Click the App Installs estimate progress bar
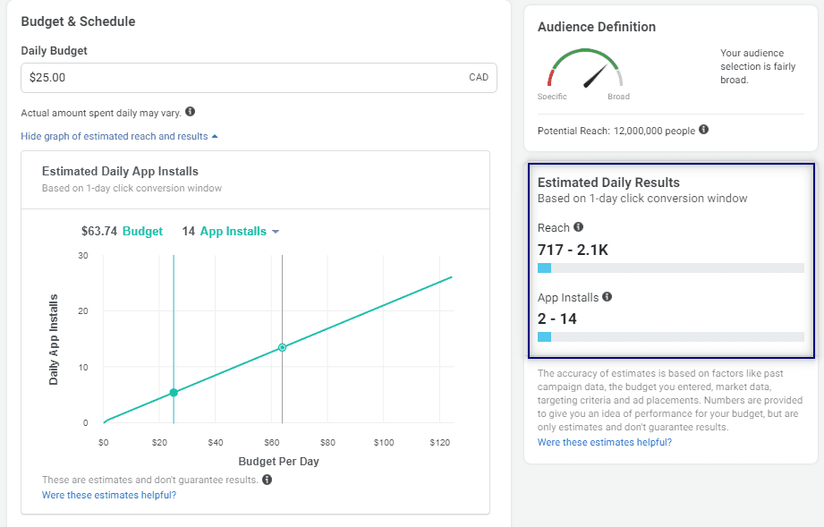Viewport: 824px width, 527px height. 670,336
